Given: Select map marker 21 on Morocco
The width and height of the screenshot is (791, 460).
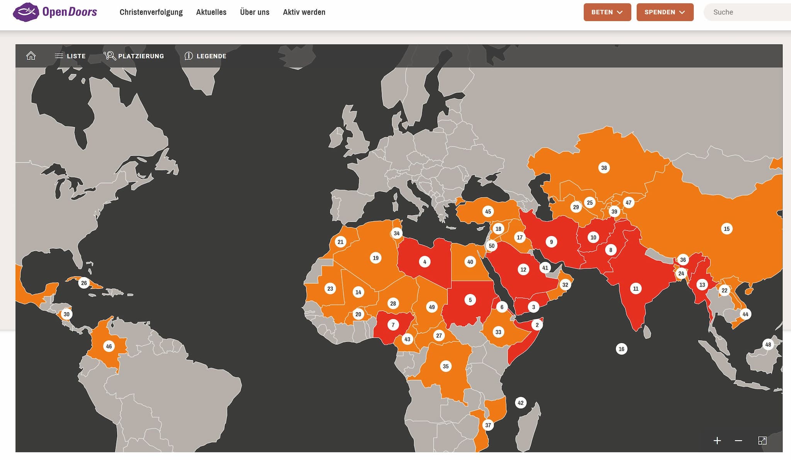Looking at the screenshot, I should coord(340,242).
